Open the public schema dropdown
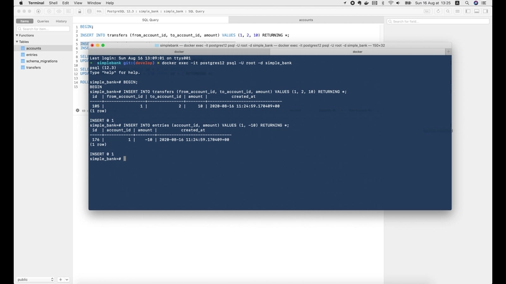Viewport: 506px width, 284px height. tap(35, 279)
